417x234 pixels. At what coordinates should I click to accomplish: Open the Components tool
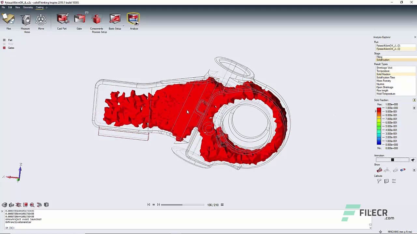tap(96, 19)
